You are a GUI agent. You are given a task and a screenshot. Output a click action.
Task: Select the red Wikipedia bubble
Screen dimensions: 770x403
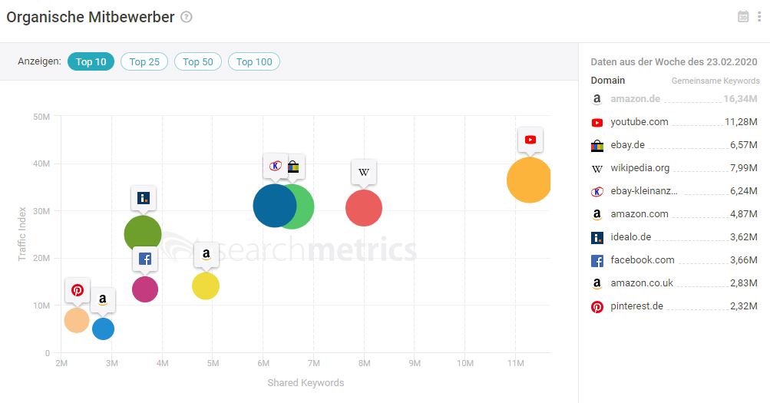pos(364,208)
